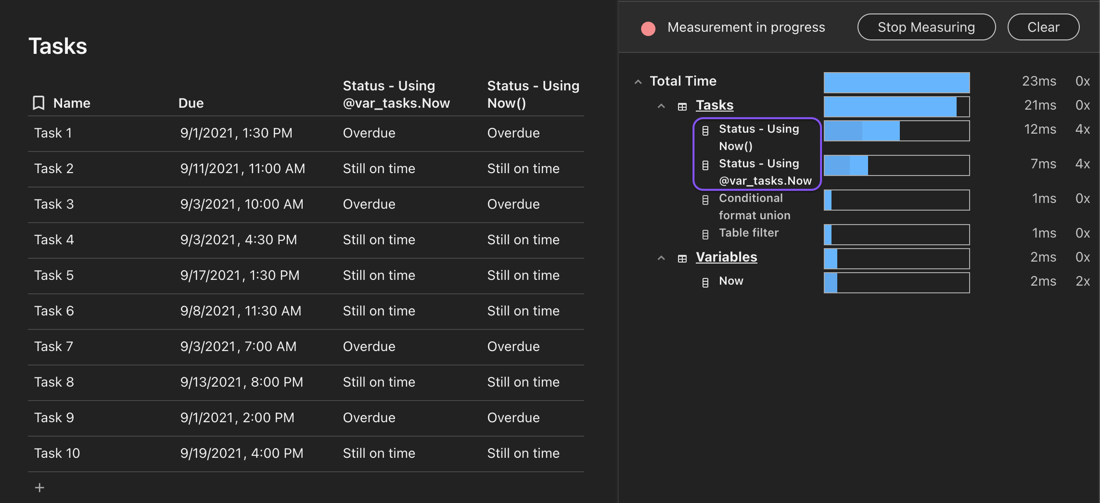The image size is (1100, 503).
Task: Open the Variables link in the measurement panel
Action: pos(726,257)
